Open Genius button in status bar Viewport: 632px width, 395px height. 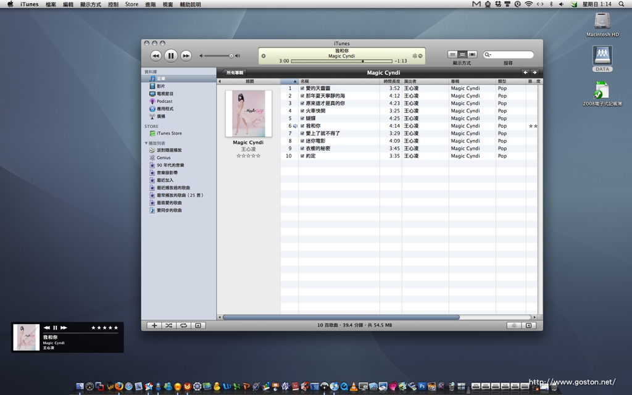[514, 325]
